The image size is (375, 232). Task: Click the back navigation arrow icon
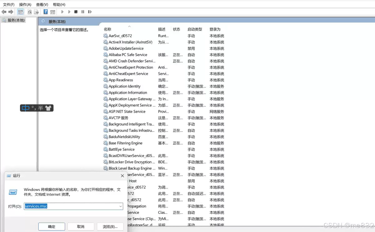pos(4,12)
